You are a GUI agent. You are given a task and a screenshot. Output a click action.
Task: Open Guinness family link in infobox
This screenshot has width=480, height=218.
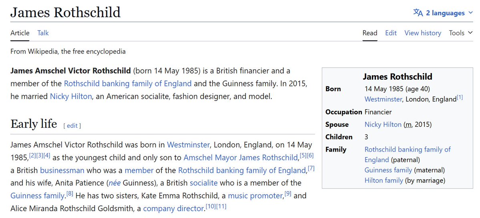pyautogui.click(x=388, y=170)
